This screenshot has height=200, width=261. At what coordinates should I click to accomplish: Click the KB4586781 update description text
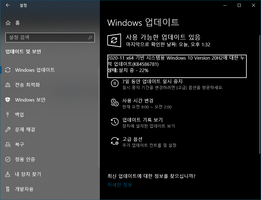click(x=176, y=61)
